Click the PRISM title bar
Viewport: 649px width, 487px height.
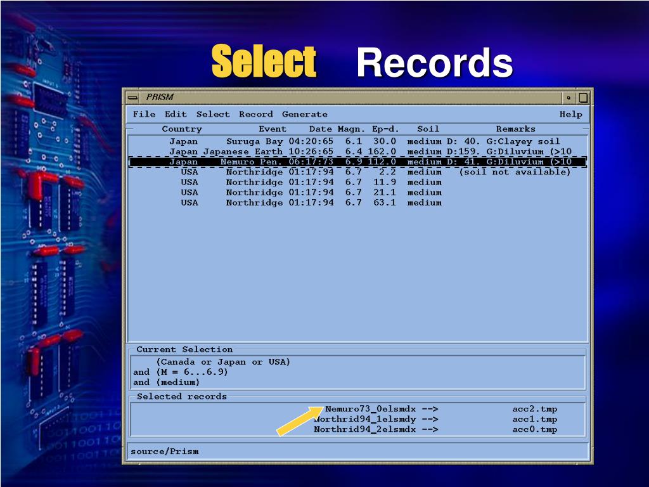350,98
